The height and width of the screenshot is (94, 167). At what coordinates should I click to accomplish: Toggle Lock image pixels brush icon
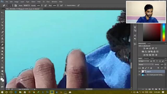tap(146, 68)
